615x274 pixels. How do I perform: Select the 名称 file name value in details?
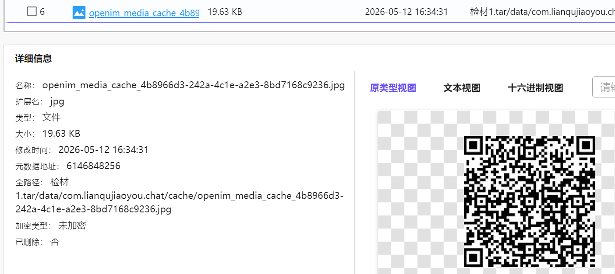tap(194, 85)
